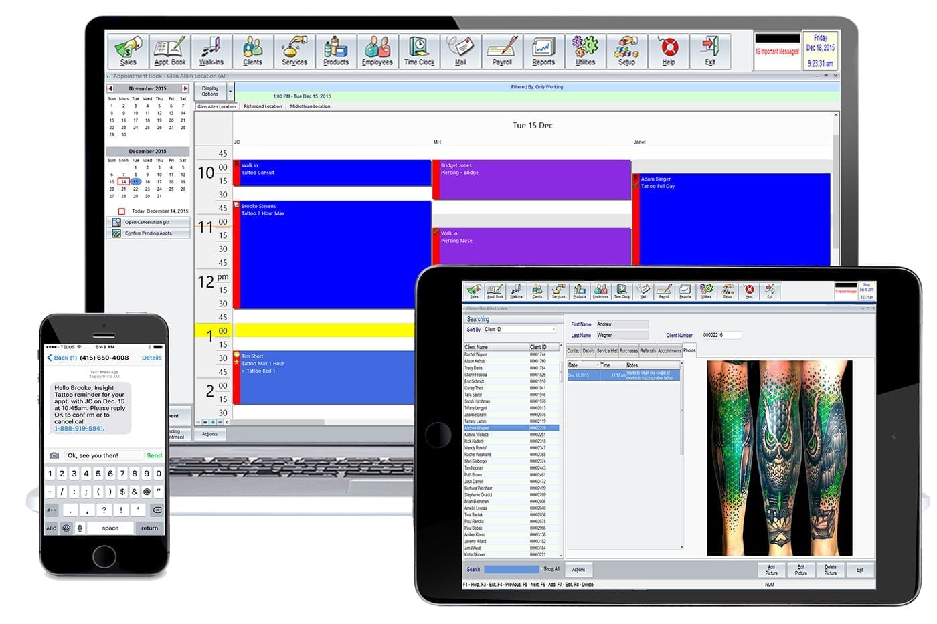Screen dimensions: 937x624
Task: Click Add Picture button
Action: point(771,570)
